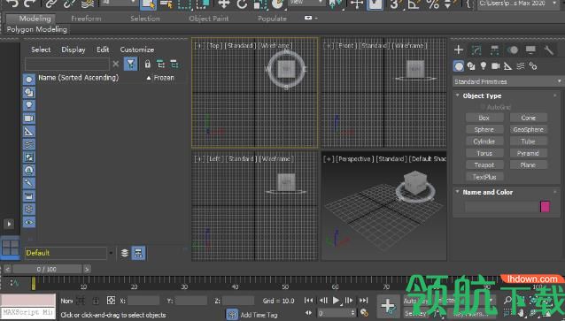The image size is (565, 321).
Task: Click the GeoSphere primitive button
Action: (x=528, y=130)
